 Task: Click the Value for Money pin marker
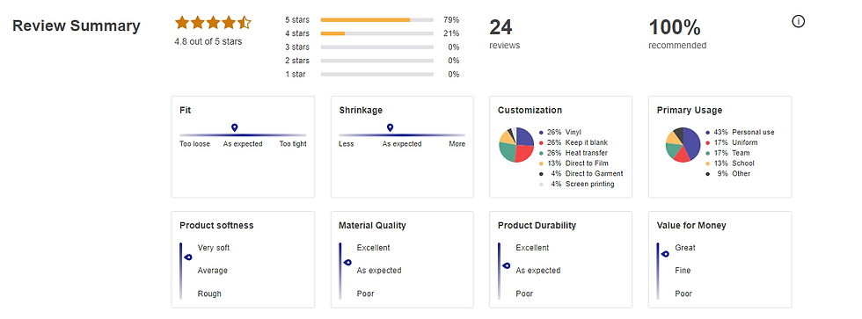(665, 254)
